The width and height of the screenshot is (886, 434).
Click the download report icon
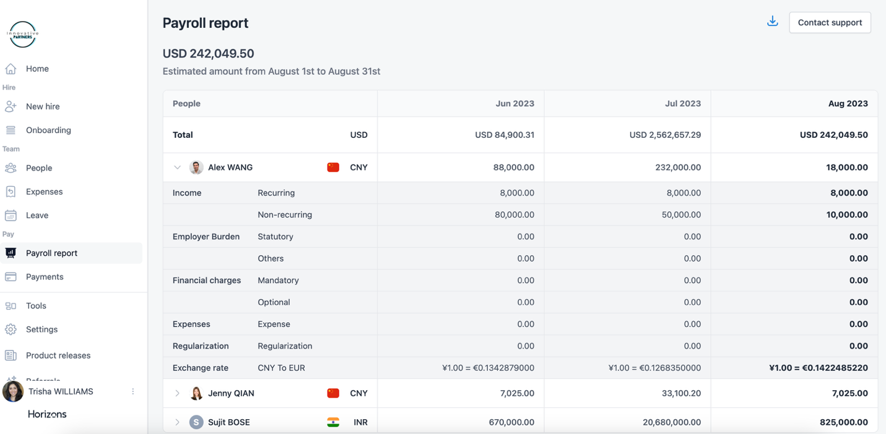point(772,22)
